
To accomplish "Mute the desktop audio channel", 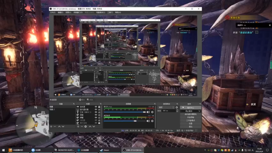I will [148, 121].
